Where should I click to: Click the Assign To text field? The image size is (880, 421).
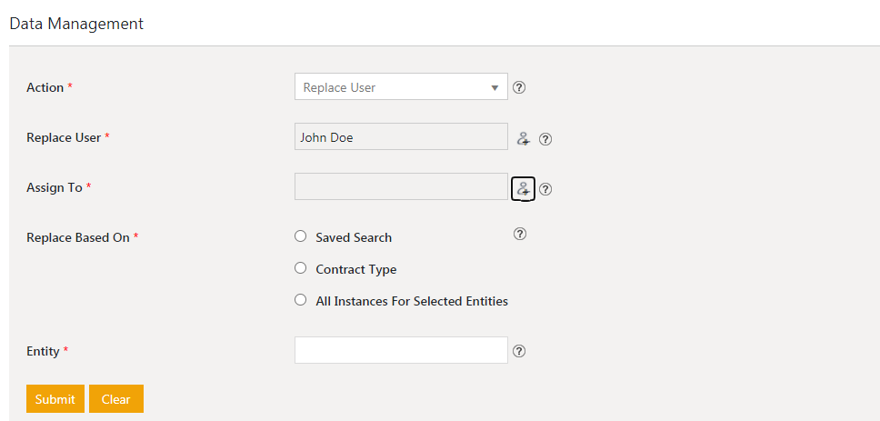[x=401, y=186]
